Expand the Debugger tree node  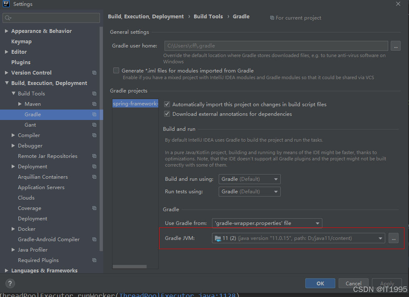pos(13,146)
